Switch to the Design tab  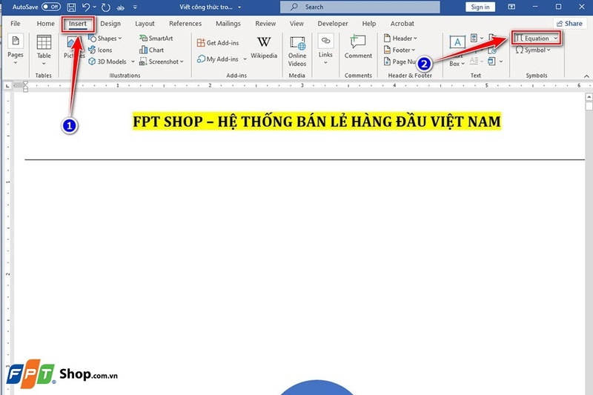click(x=110, y=24)
